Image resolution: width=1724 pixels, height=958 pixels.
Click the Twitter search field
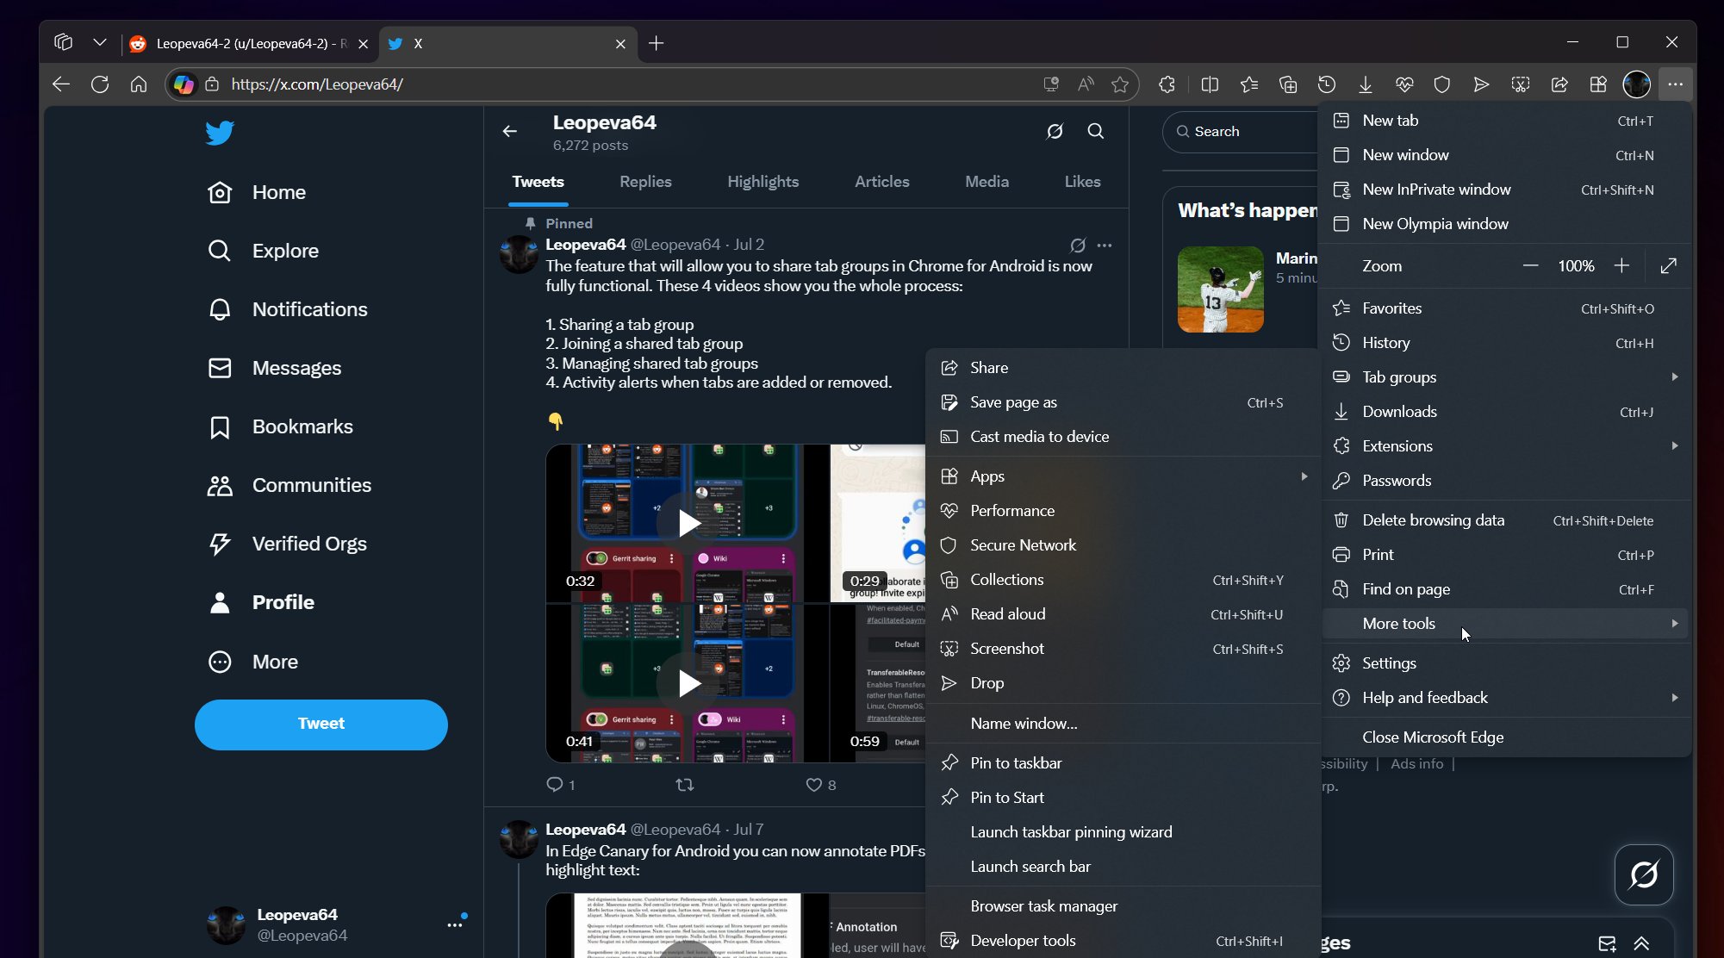pos(1241,132)
